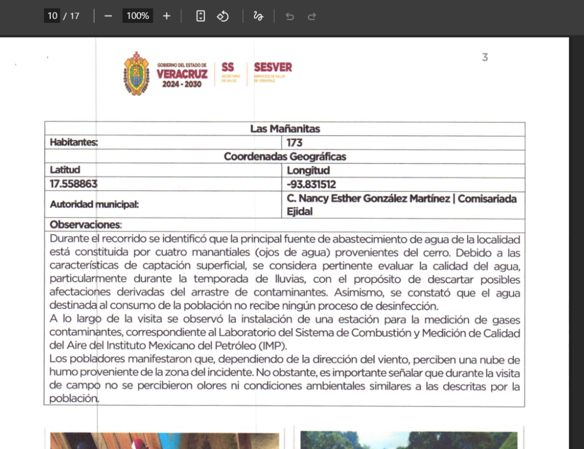Click the Habitantes value 173

coord(294,143)
